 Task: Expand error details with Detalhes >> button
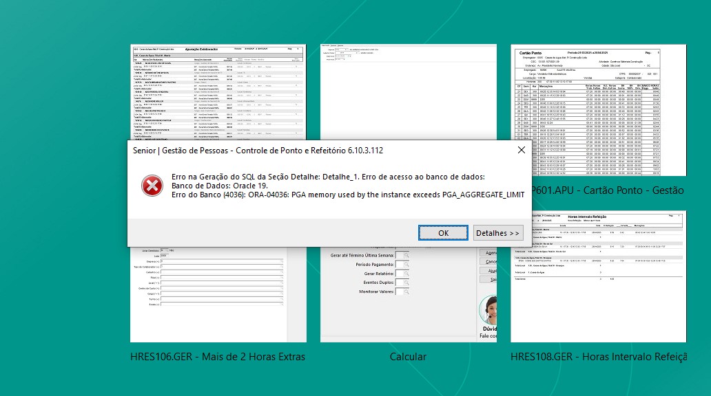pyautogui.click(x=498, y=232)
